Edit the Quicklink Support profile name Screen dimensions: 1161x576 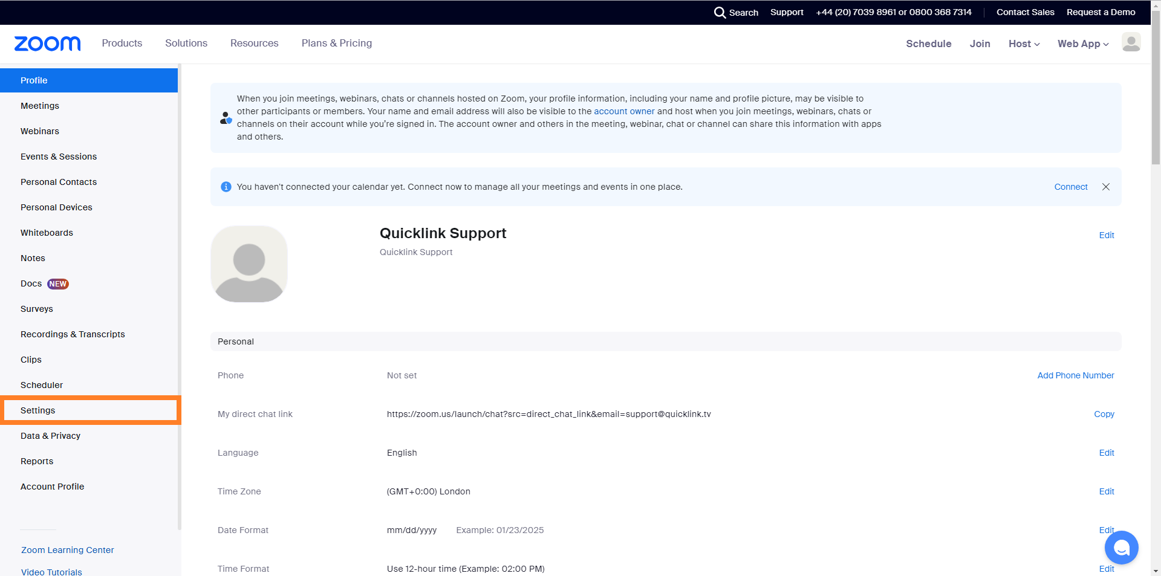1107,235
